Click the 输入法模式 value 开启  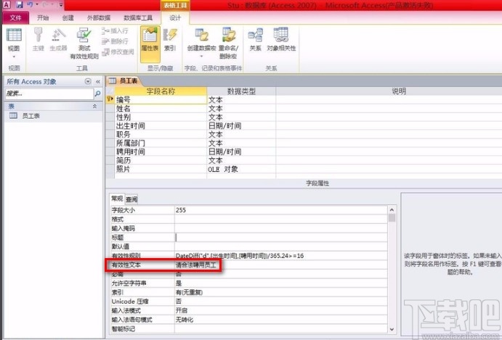(x=280, y=310)
